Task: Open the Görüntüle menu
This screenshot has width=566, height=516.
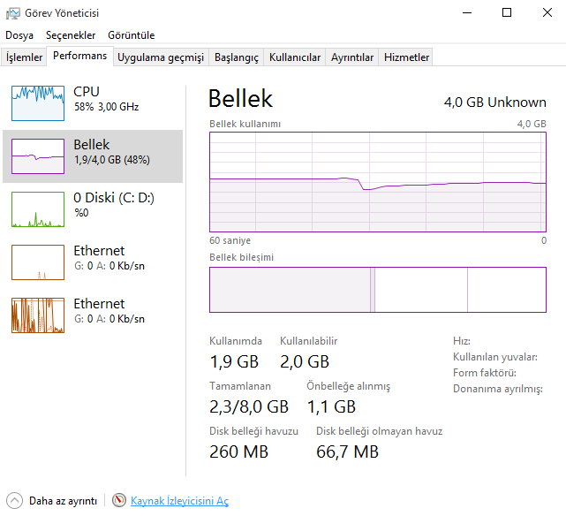Action: [131, 35]
